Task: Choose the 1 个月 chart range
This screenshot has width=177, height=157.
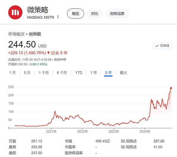Action: (x=44, y=73)
